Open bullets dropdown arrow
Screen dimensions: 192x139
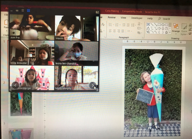[x=113, y=25]
